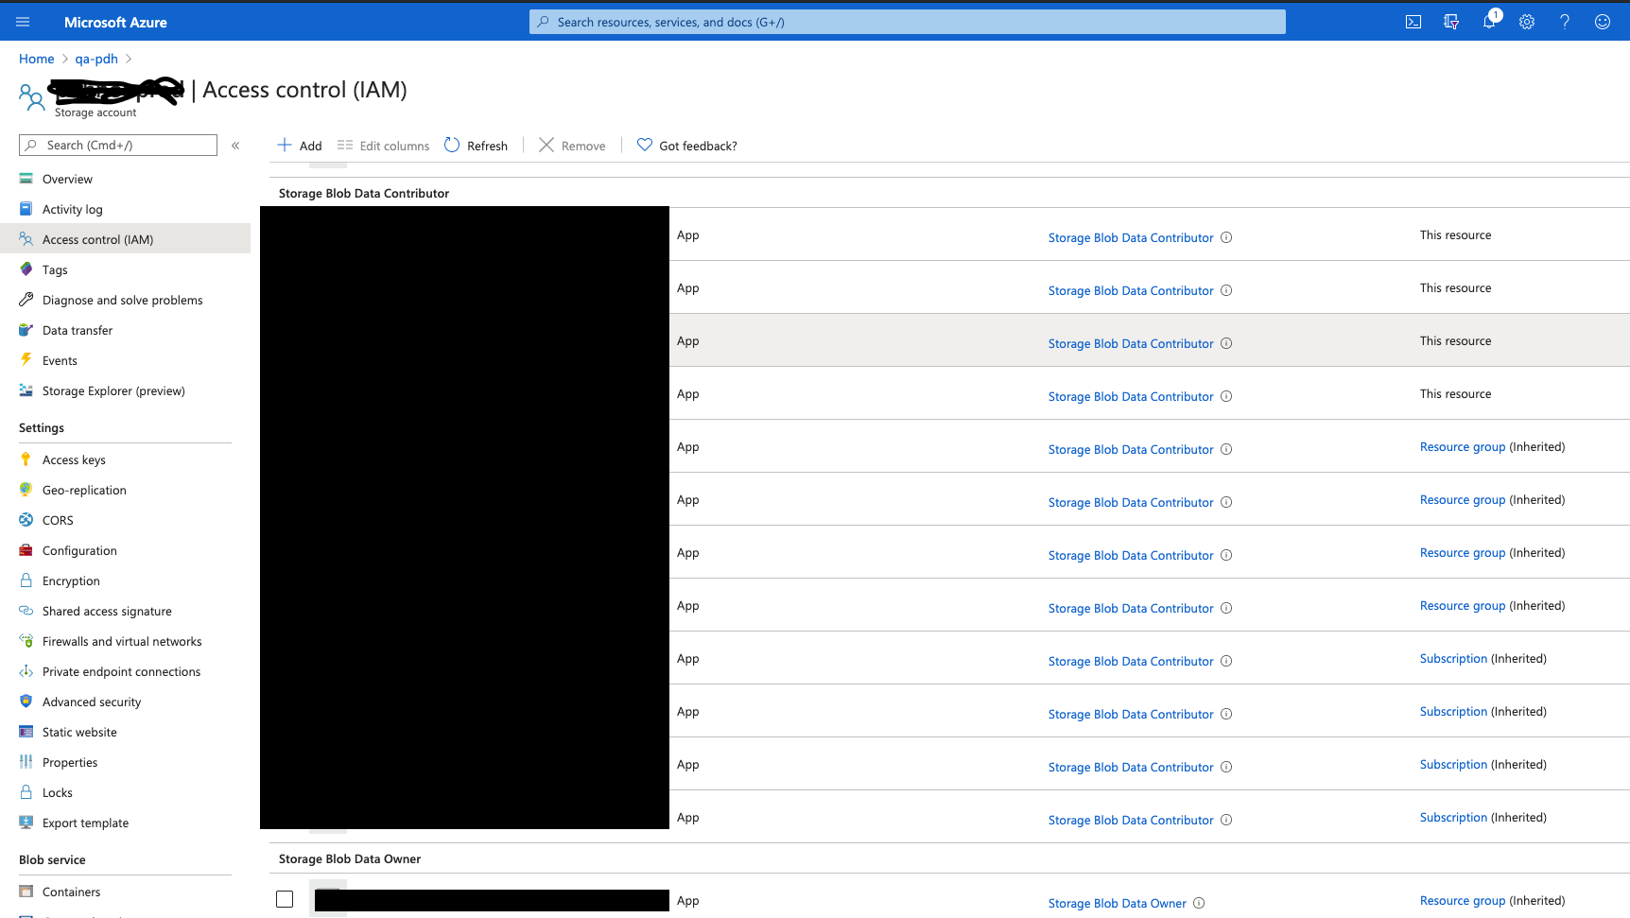Click info icon in first Contributor row
Viewport: 1630px width, 918px height.
(x=1226, y=237)
